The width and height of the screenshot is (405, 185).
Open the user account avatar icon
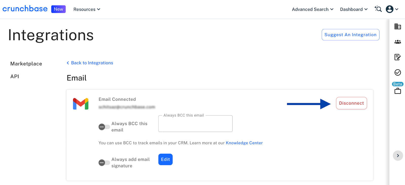pos(390,9)
